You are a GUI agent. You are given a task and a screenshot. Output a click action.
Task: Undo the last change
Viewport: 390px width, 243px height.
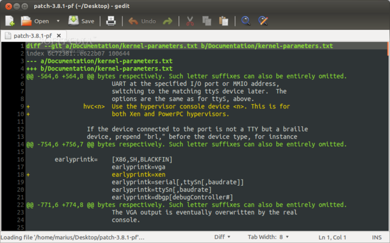(133, 21)
